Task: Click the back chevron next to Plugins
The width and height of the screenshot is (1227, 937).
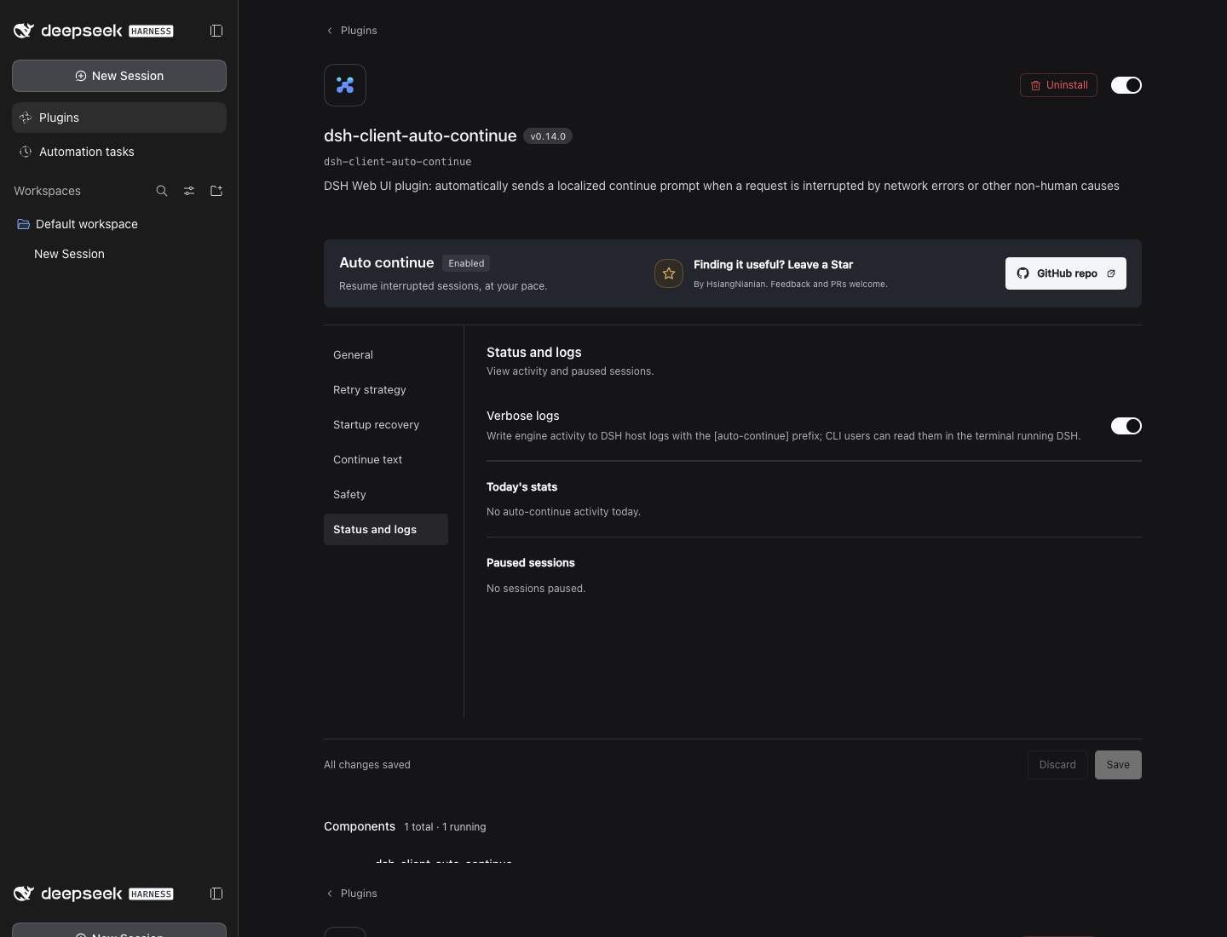Action: point(330,31)
